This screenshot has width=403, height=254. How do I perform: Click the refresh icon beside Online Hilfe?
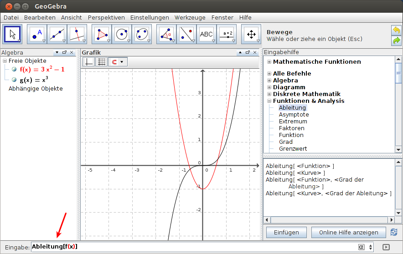coord(393,233)
